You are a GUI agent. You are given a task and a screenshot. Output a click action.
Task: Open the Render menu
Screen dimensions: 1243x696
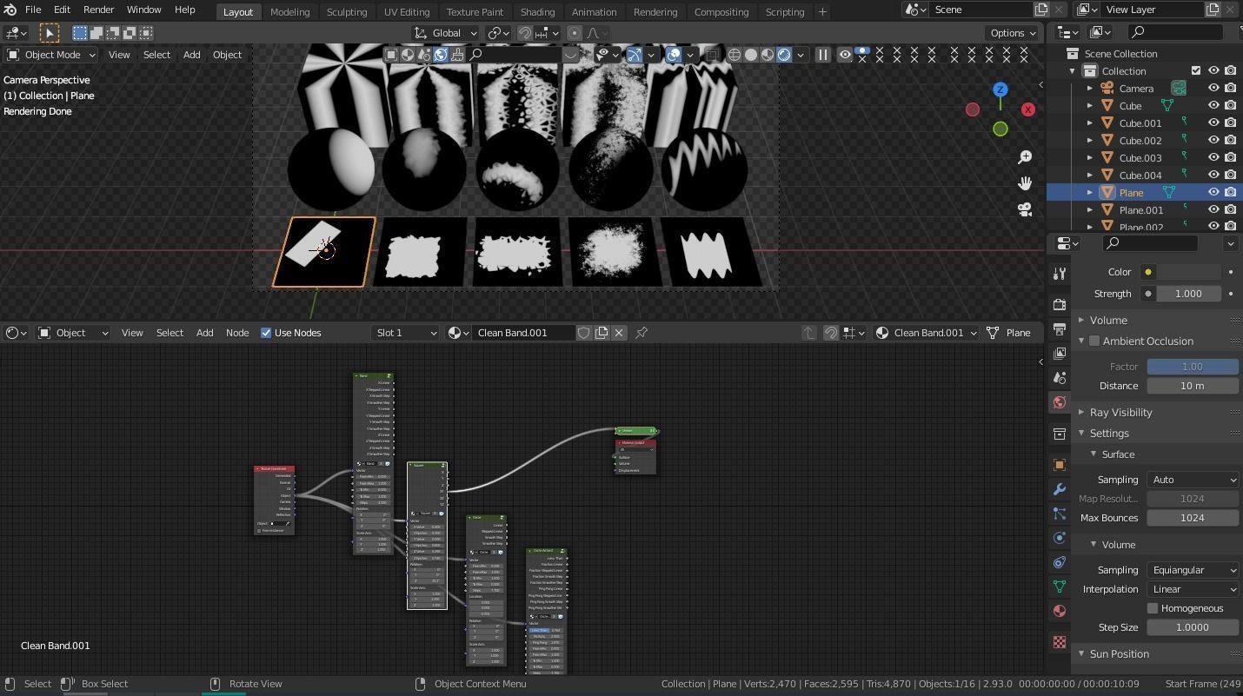(98, 10)
